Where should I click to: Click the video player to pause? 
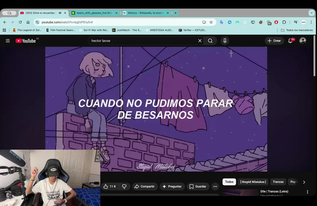coord(156,109)
